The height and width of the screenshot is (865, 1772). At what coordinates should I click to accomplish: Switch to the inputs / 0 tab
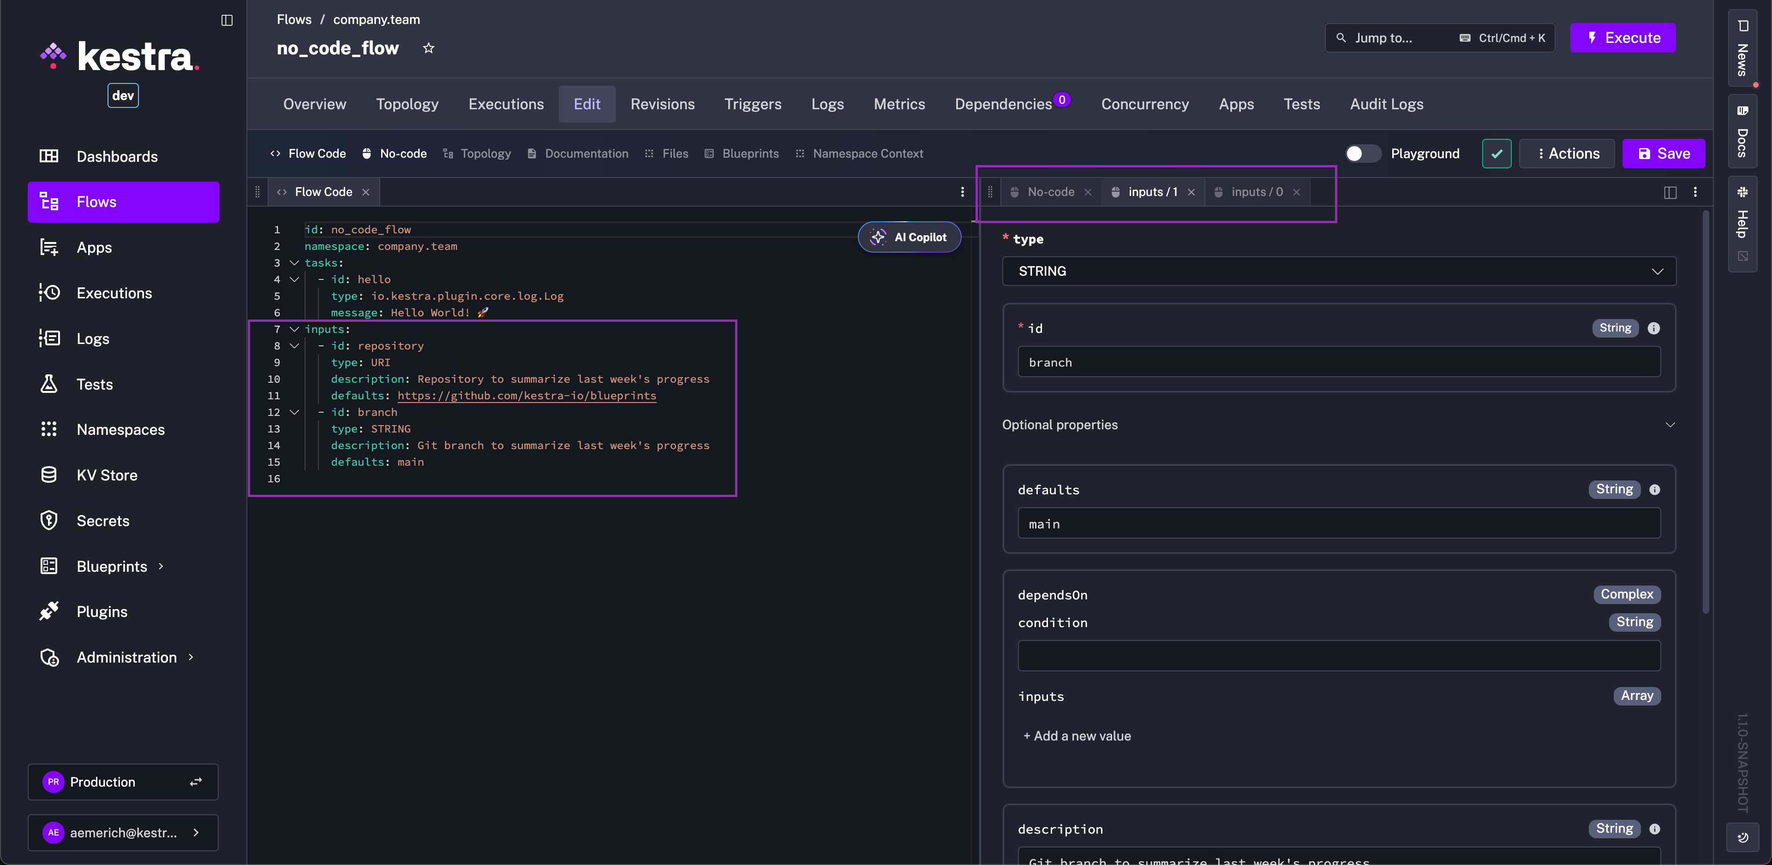pyautogui.click(x=1257, y=192)
